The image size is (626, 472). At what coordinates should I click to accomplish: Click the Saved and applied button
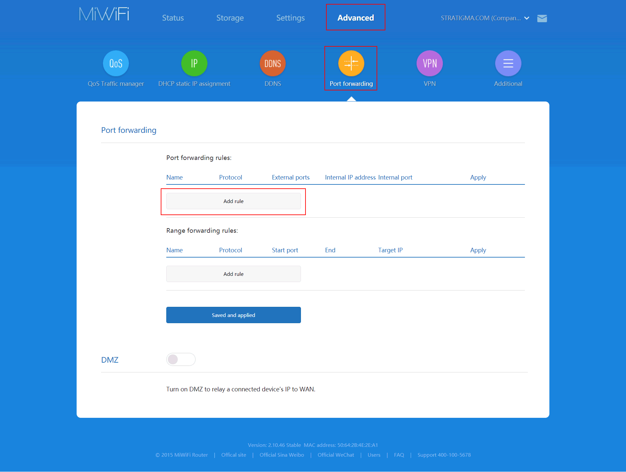pos(234,315)
